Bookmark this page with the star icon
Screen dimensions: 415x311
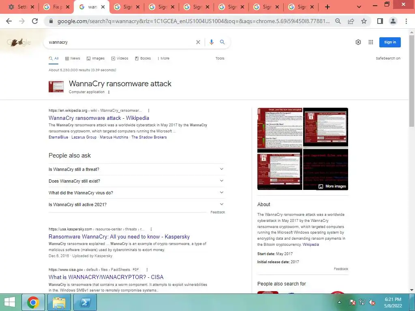(x=364, y=21)
